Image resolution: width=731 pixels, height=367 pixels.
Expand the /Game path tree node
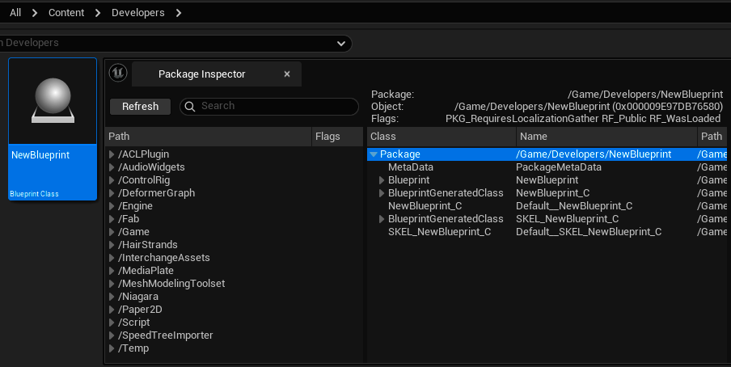coord(112,232)
